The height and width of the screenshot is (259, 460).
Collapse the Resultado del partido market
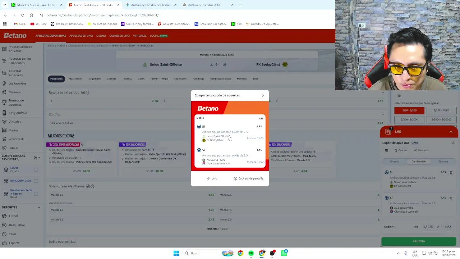383,92
